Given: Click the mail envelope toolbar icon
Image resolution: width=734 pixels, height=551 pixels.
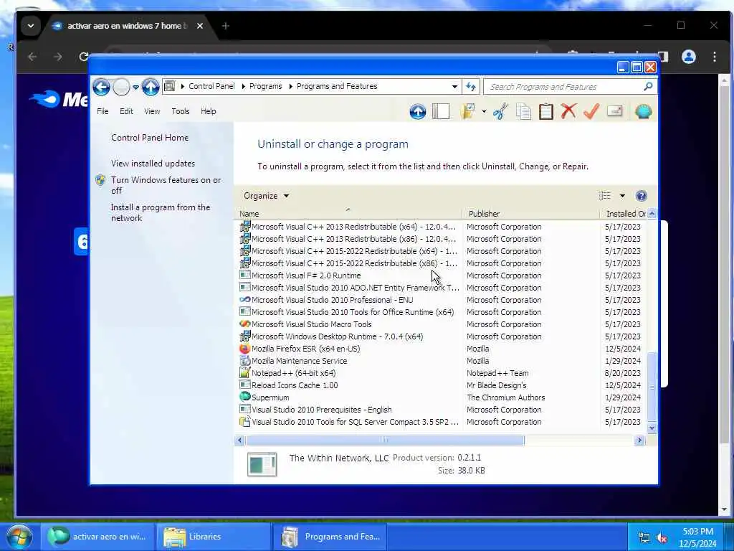Looking at the screenshot, I should click(x=614, y=111).
